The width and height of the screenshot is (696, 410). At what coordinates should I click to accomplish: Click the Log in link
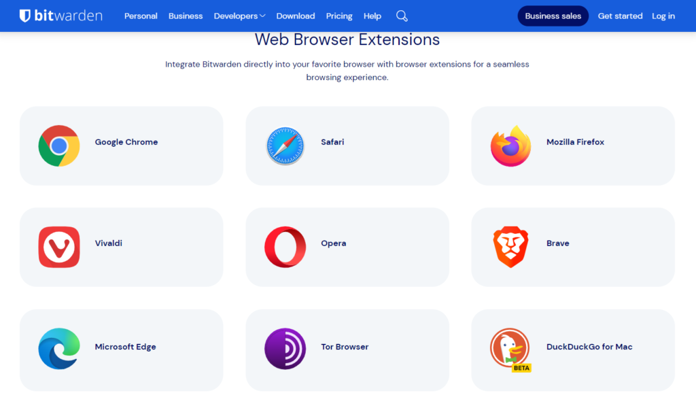tap(663, 16)
